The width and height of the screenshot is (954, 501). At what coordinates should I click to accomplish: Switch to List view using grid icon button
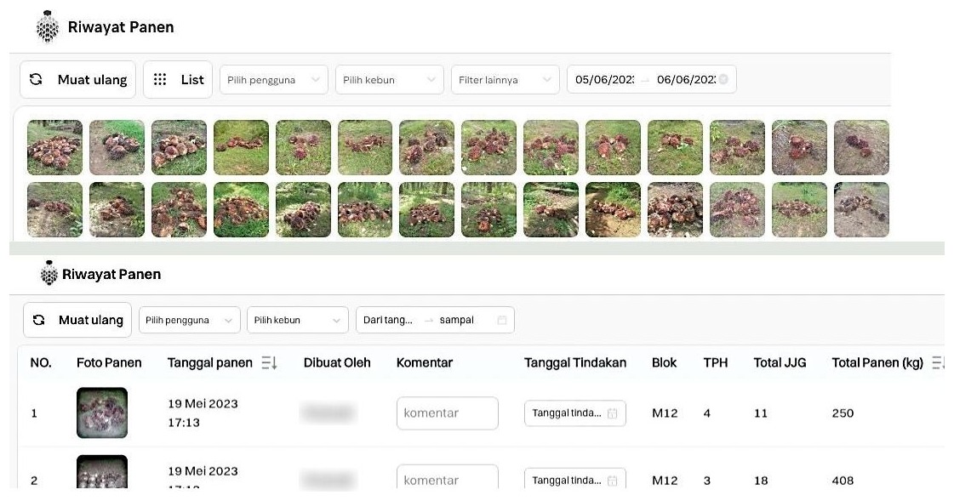pos(178,80)
